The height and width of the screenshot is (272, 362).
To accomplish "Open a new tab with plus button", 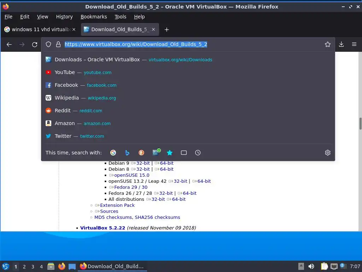I will (167, 30).
